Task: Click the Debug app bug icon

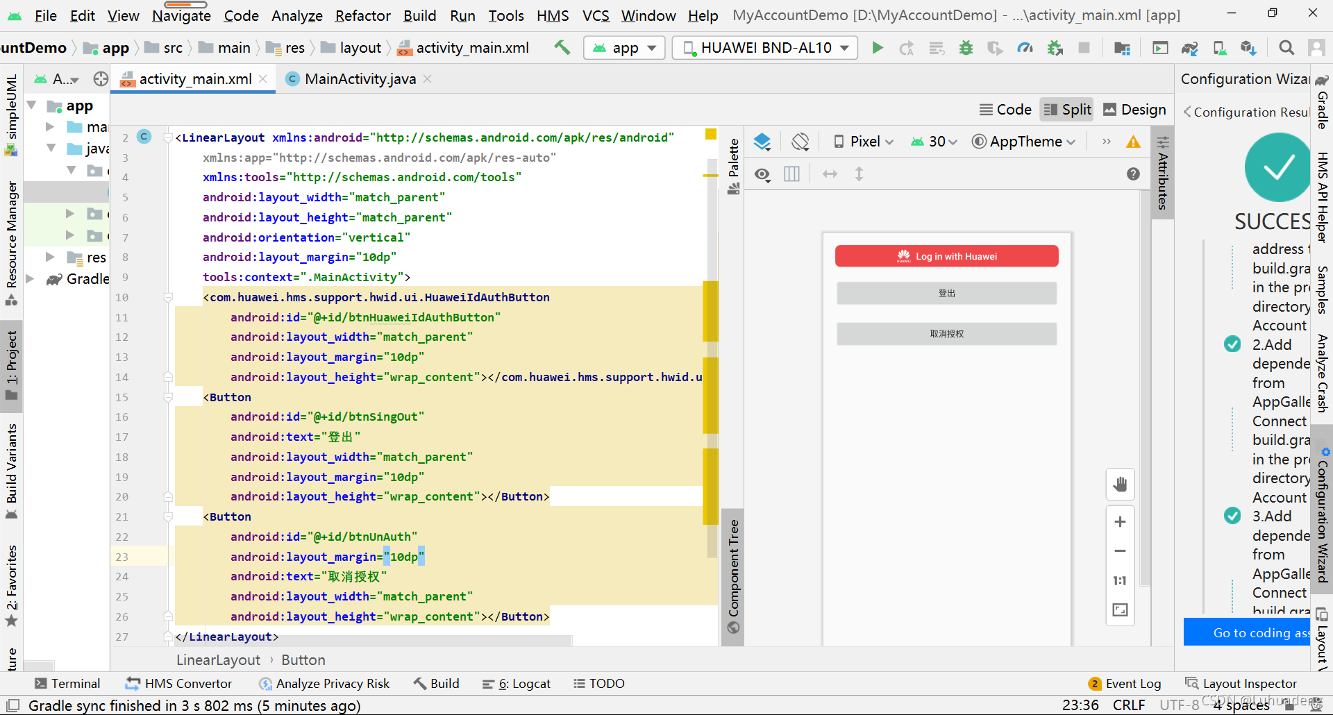Action: (966, 47)
